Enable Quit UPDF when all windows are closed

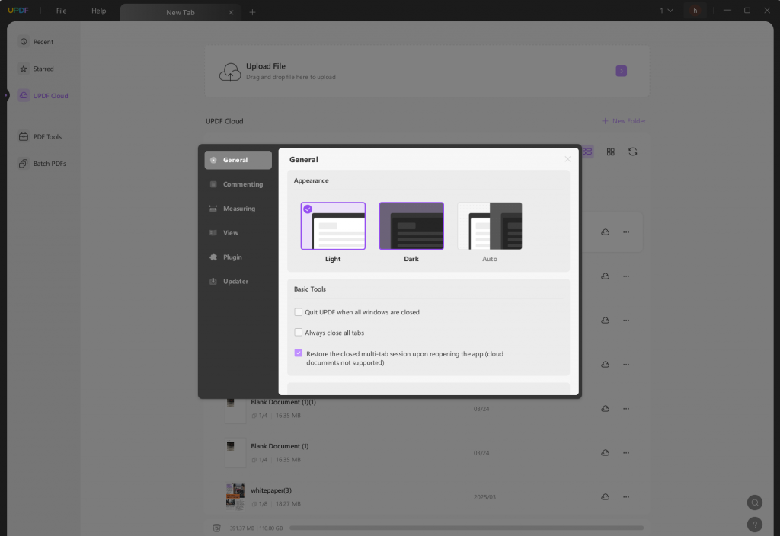[x=298, y=311]
